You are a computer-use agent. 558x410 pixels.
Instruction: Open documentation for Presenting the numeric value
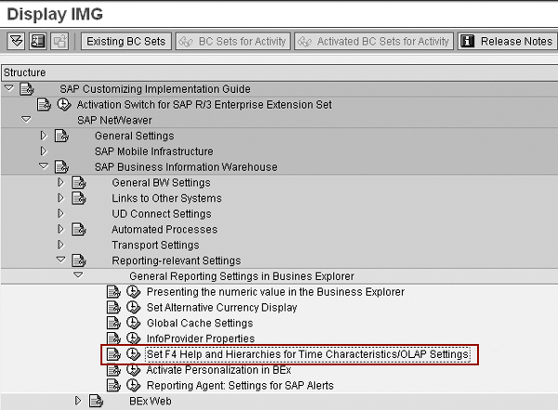113,292
